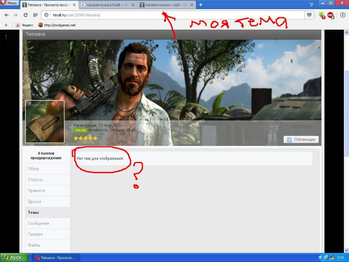Image resolution: width=349 pixels, height=262 pixels.
Task: Open the Галерея profile section
Action: pyautogui.click(x=48, y=234)
